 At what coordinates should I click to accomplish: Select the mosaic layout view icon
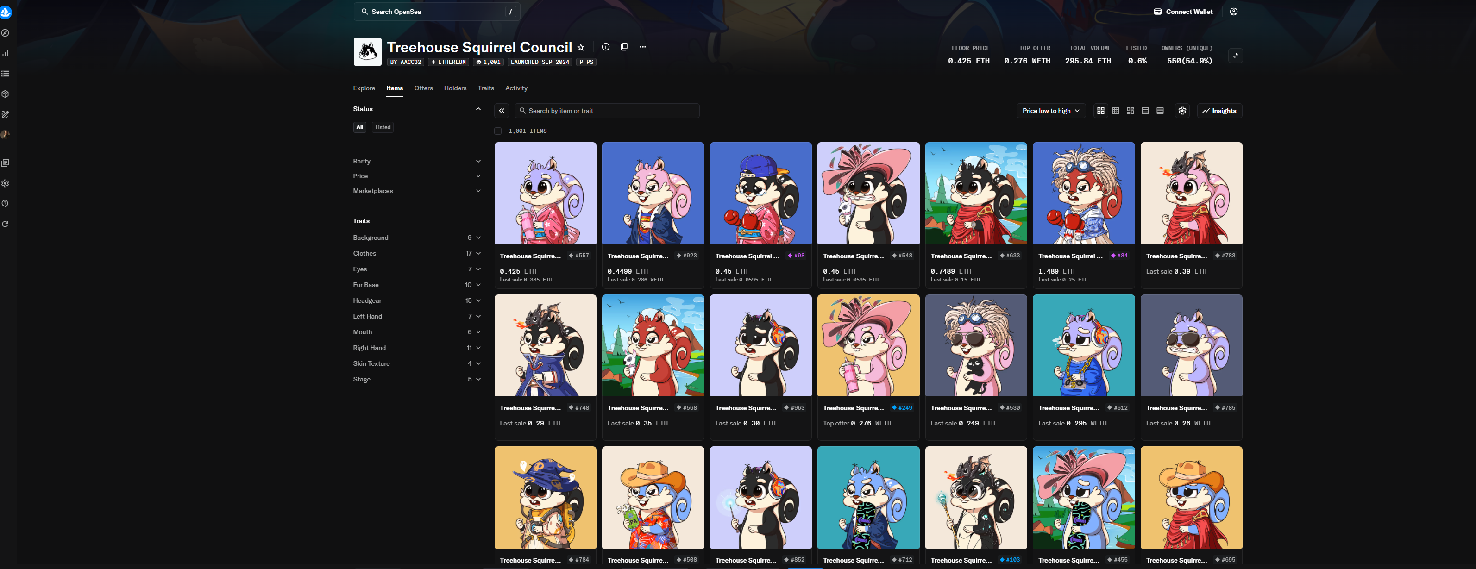pos(1131,111)
